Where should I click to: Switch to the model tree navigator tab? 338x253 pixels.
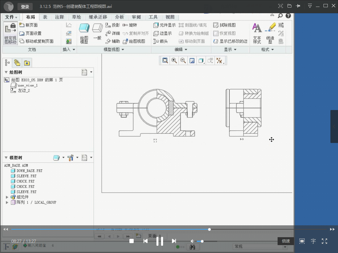click(7, 63)
